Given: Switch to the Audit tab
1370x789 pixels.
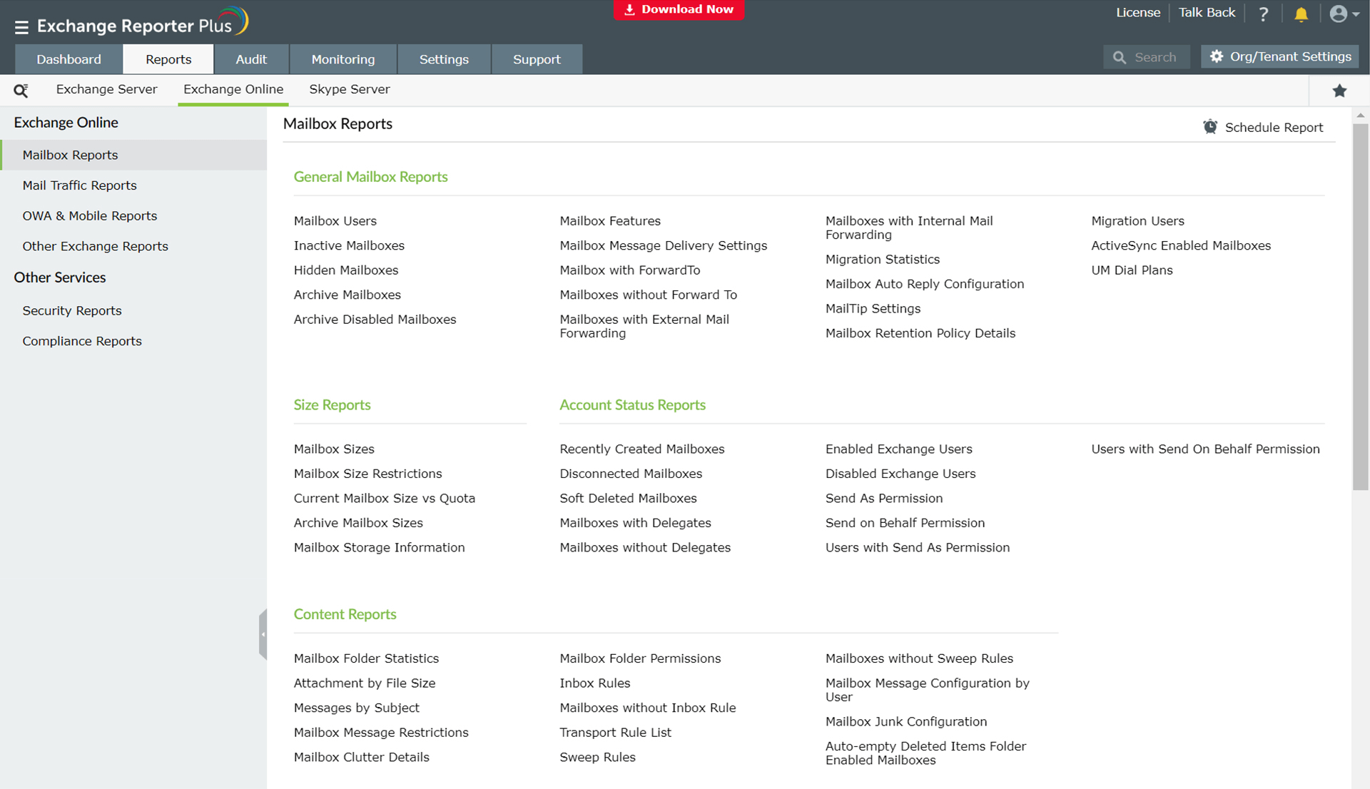Looking at the screenshot, I should tap(251, 58).
